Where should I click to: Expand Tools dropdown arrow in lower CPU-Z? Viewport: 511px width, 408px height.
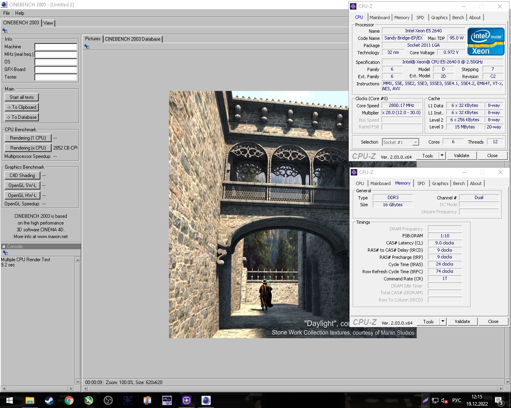443,321
